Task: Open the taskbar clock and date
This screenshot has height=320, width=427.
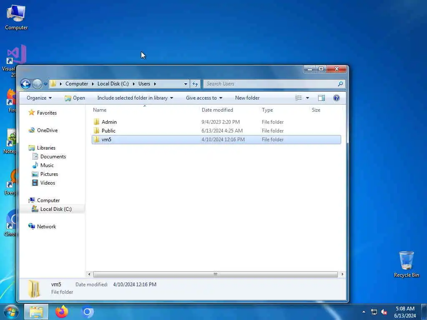Action: (405, 312)
